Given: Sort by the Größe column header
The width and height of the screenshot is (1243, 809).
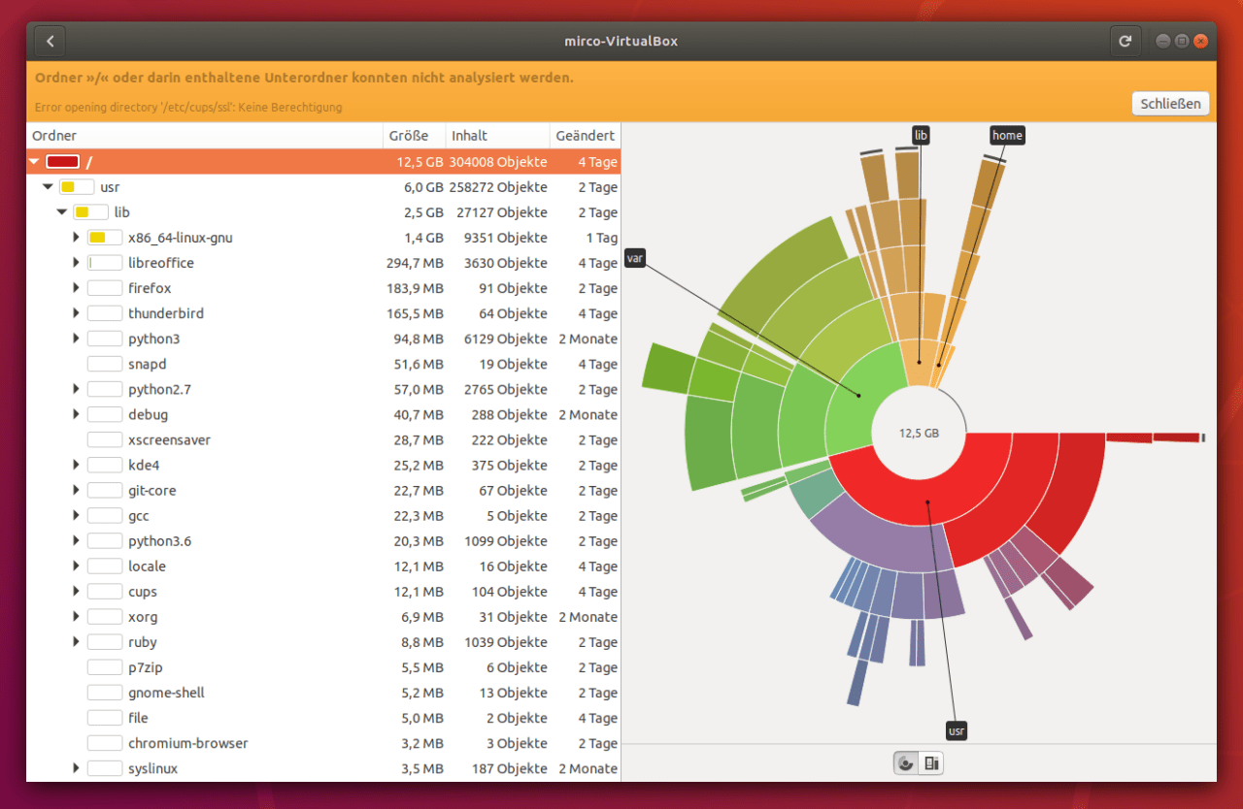Looking at the screenshot, I should point(409,136).
